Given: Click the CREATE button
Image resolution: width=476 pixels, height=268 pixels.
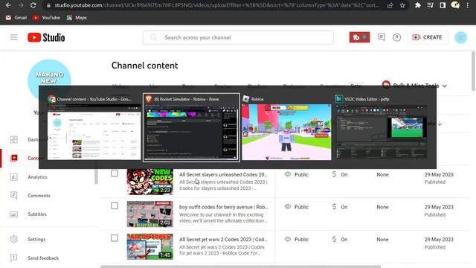Looking at the screenshot, I should [x=427, y=37].
